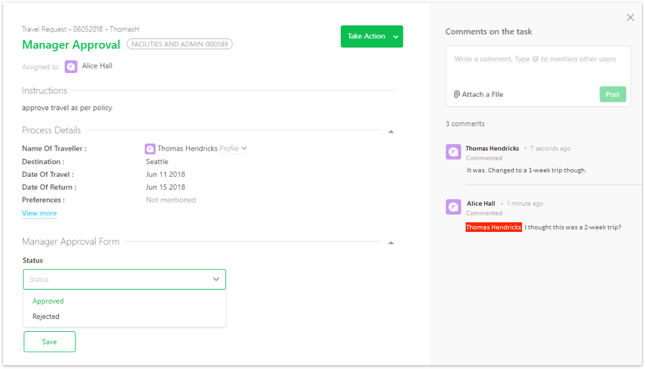
Task: Open the Take Action dropdown arrow
Action: pos(396,37)
